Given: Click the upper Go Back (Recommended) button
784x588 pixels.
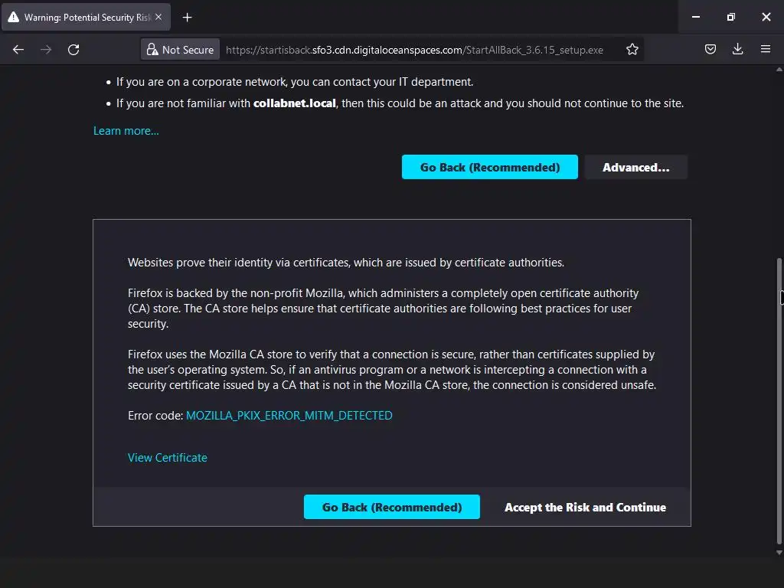Looking at the screenshot, I should click(x=489, y=167).
